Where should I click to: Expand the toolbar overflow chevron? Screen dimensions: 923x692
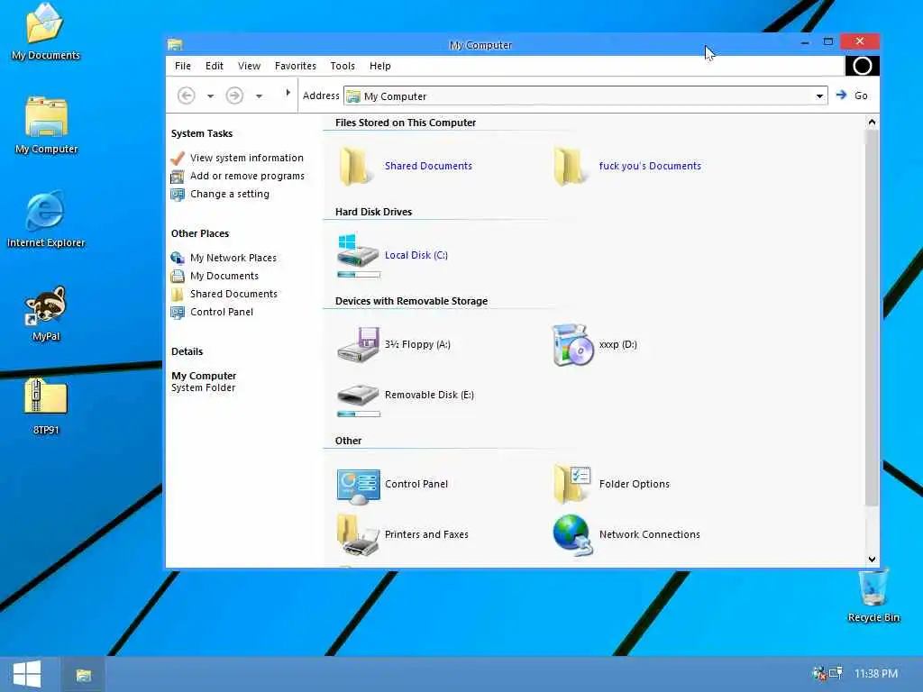pos(288,93)
